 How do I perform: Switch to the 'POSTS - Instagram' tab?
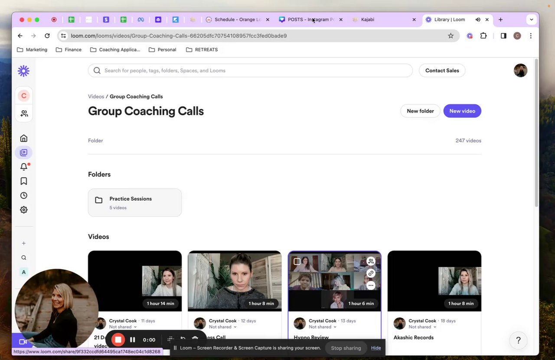pos(311,19)
